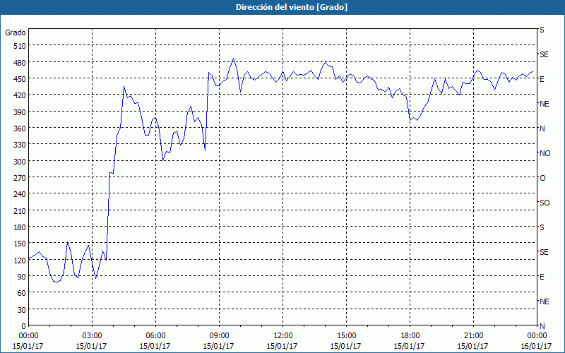Select the 30 y-axis value

click(22, 309)
